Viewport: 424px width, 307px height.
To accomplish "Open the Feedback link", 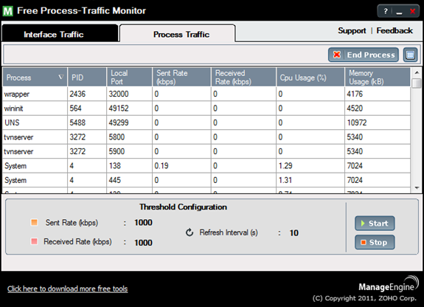I will [x=395, y=30].
